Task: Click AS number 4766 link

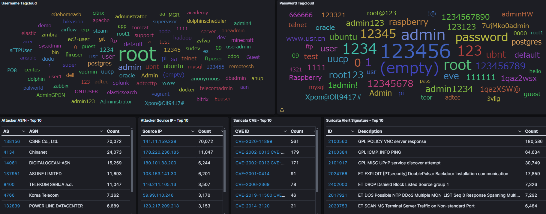Action: coord(9,195)
